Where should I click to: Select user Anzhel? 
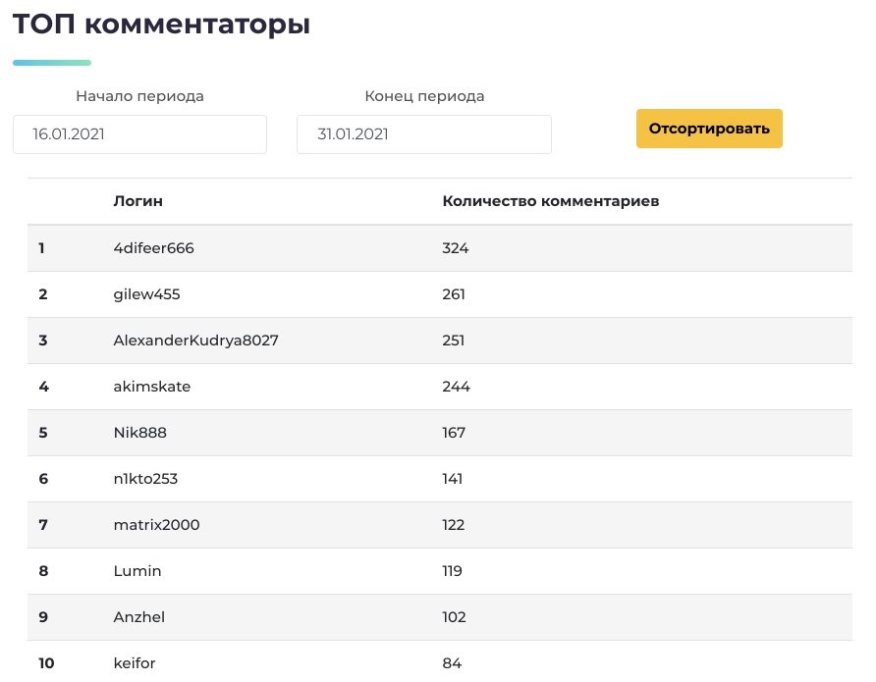pos(139,616)
